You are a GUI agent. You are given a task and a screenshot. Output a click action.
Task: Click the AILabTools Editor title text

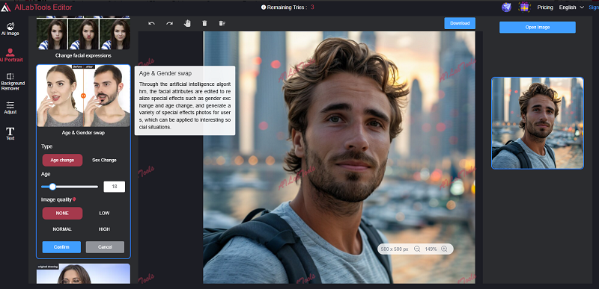click(43, 7)
